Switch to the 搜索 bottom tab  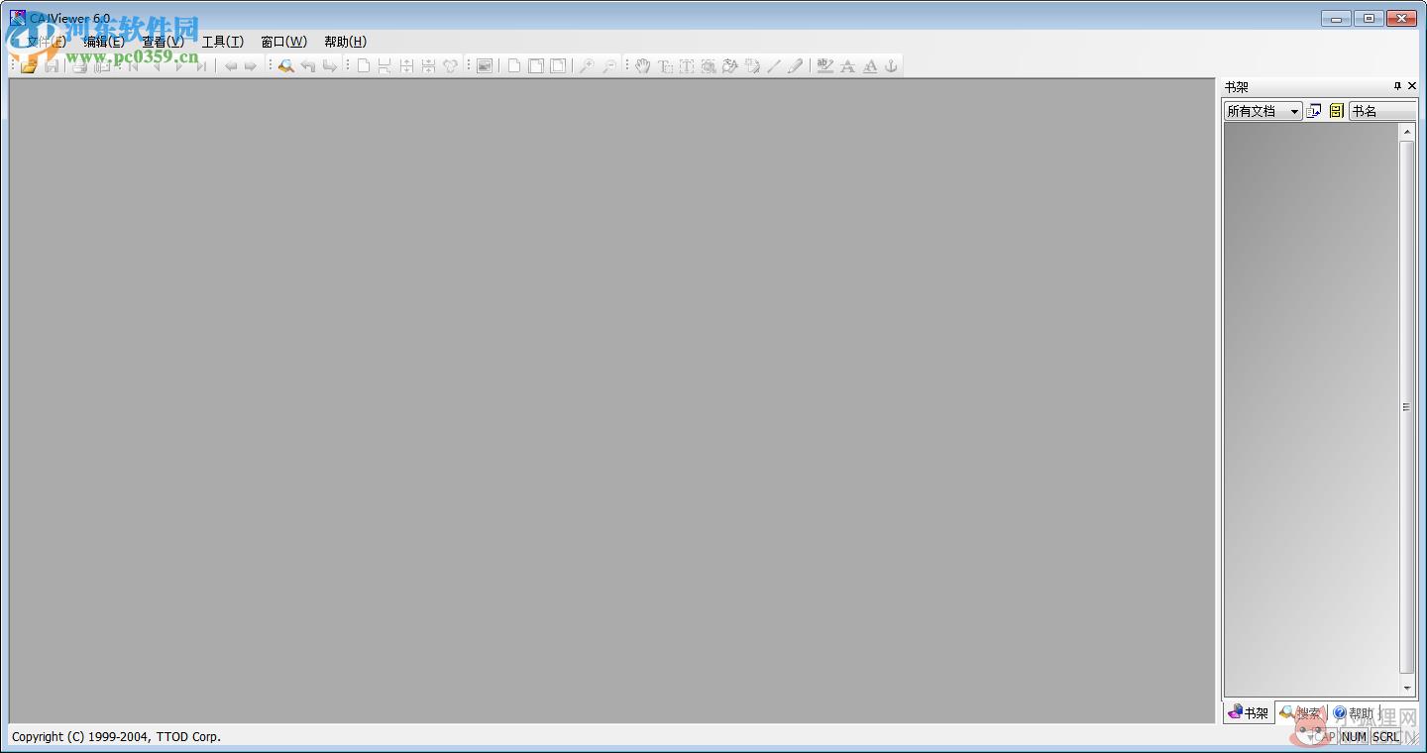pyautogui.click(x=1301, y=712)
